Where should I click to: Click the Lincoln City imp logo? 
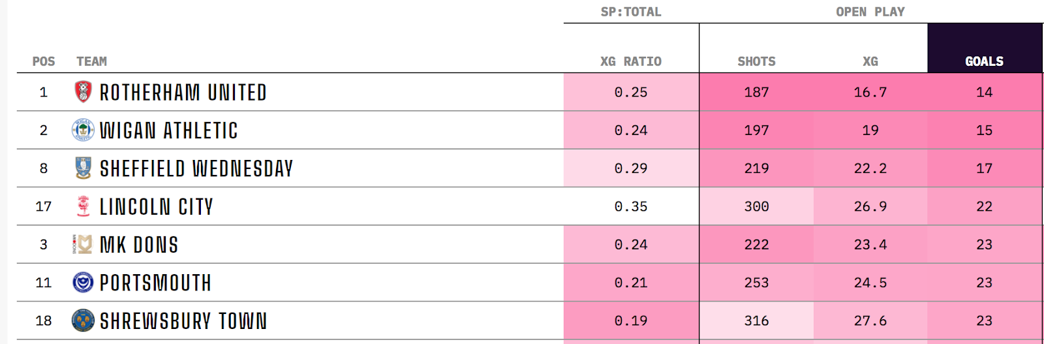pyautogui.click(x=83, y=206)
